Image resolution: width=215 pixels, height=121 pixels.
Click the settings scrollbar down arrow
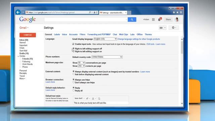coord(182,103)
